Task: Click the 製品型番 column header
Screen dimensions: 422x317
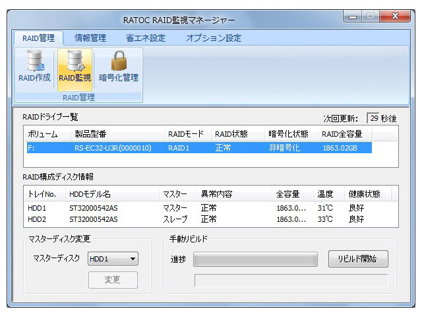Action: [117, 134]
